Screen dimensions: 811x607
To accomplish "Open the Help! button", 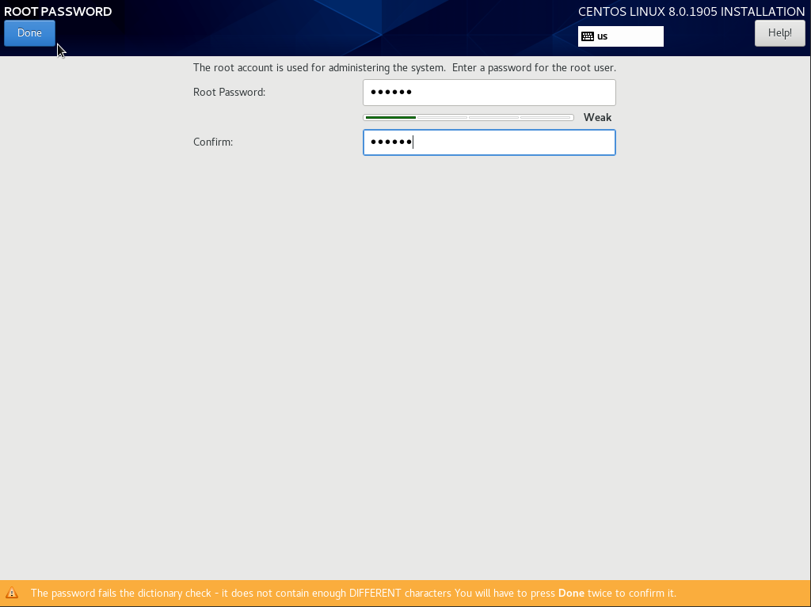I will coord(779,33).
